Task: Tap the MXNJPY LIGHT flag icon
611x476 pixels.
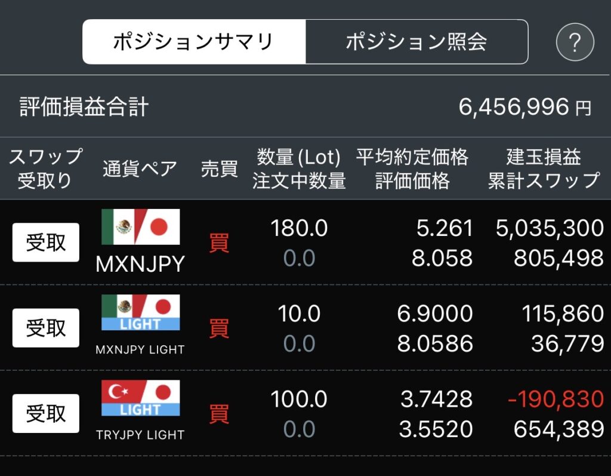Action: (x=140, y=312)
